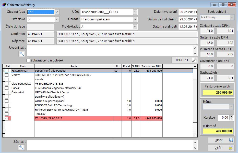Click the magnifier icon beside Úvodní text
238x153 pixels.
pyautogui.click(x=22, y=54)
